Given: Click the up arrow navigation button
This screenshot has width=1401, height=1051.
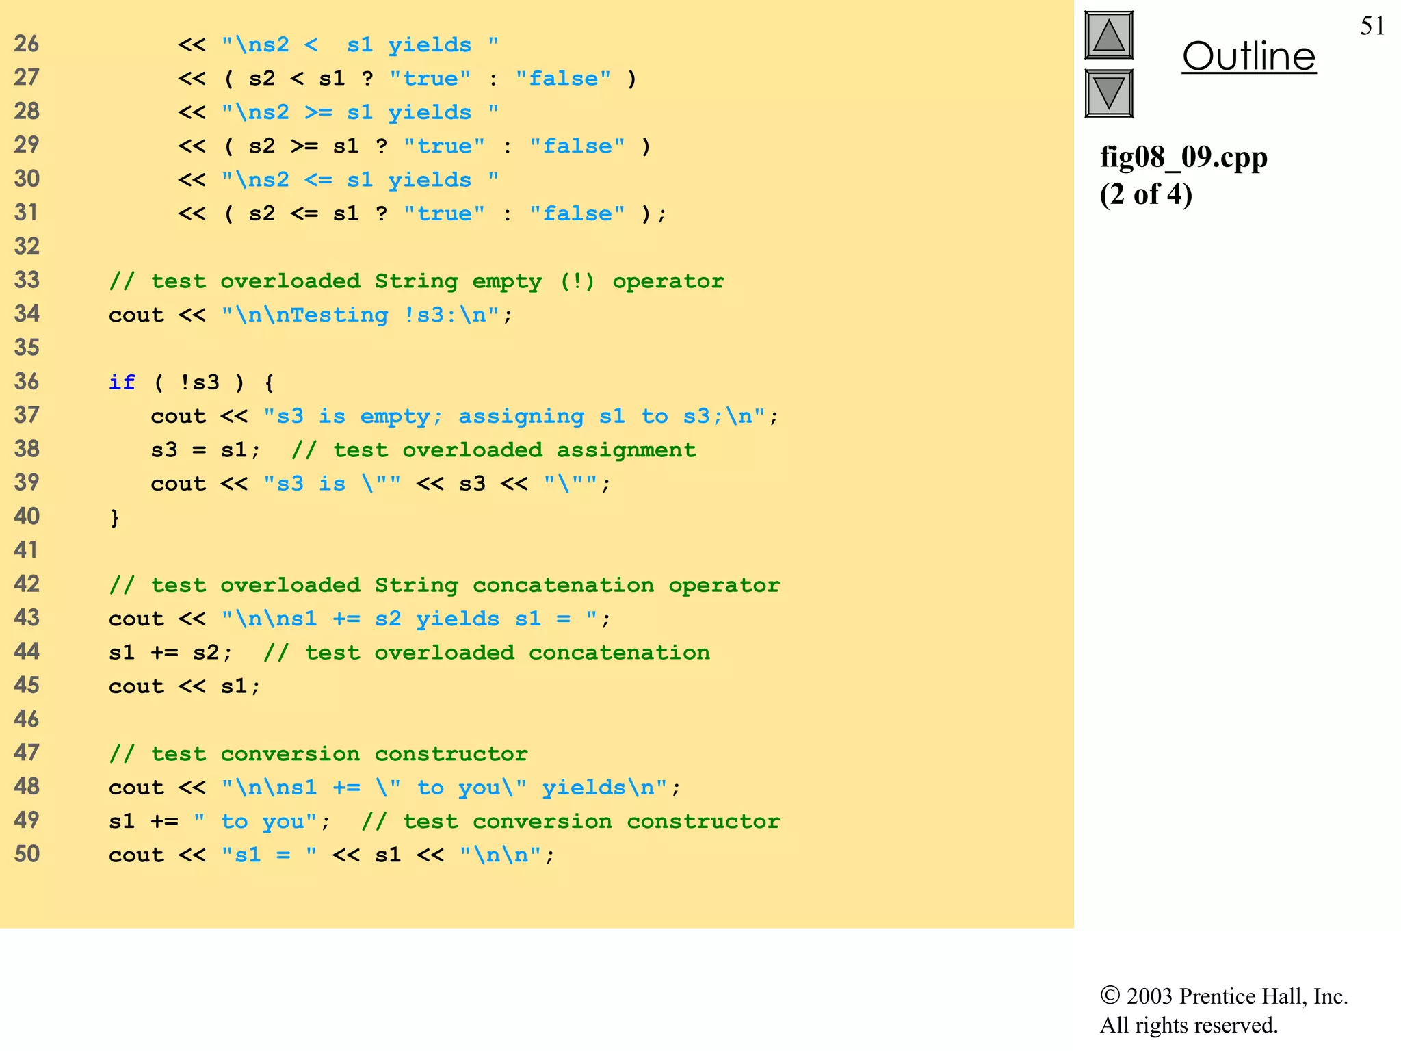Looking at the screenshot, I should [x=1108, y=36].
